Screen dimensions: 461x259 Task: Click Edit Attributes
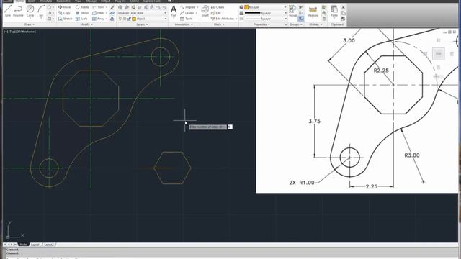pyautogui.click(x=223, y=19)
